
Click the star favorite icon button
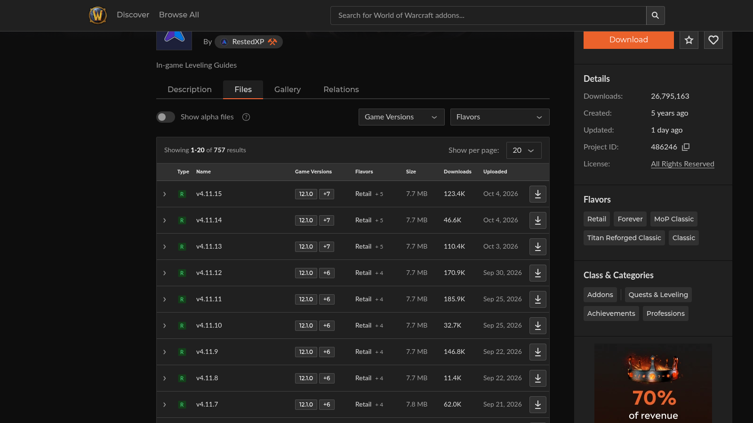tap(689, 40)
